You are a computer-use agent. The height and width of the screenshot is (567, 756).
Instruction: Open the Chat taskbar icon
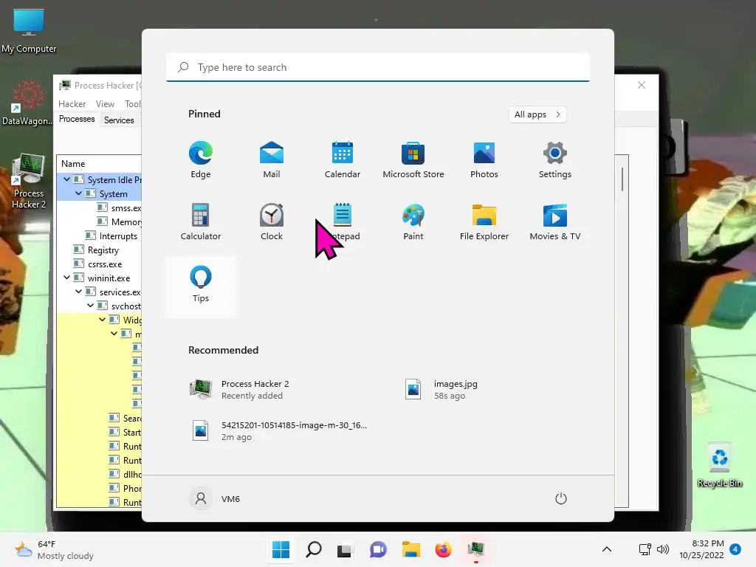click(x=378, y=549)
